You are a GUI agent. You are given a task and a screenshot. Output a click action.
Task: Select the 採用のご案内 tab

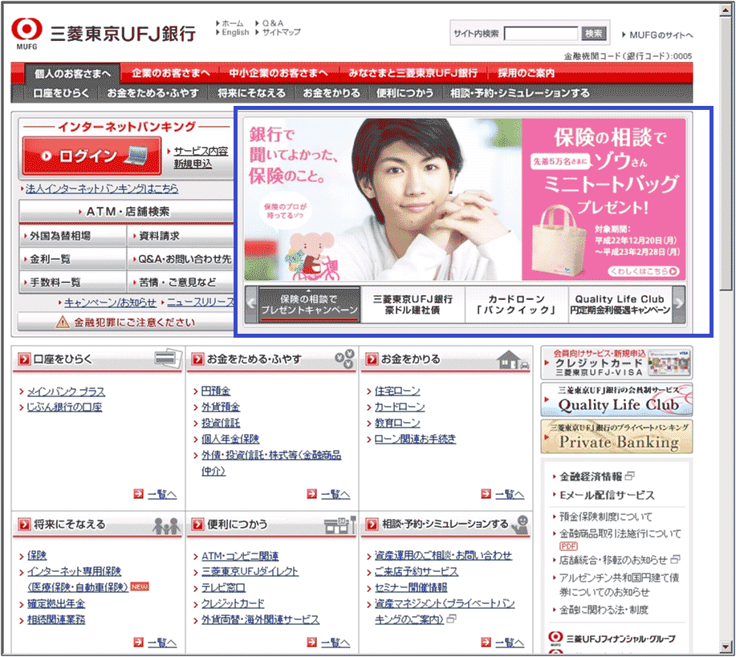coord(526,73)
